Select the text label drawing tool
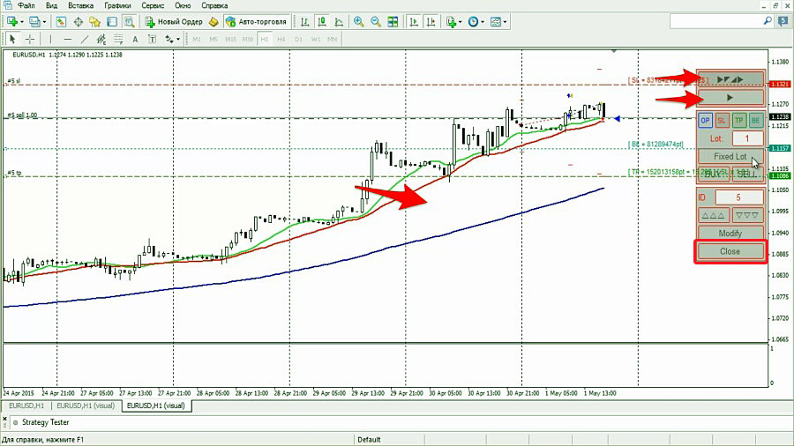Image resolution: width=794 pixels, height=446 pixels. [x=135, y=39]
